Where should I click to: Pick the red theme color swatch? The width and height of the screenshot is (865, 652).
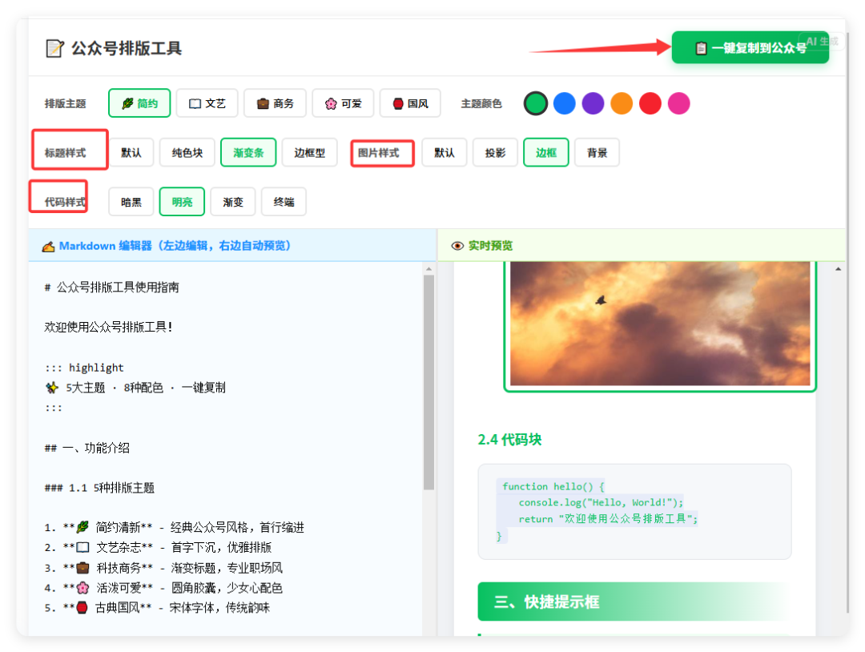tap(650, 103)
